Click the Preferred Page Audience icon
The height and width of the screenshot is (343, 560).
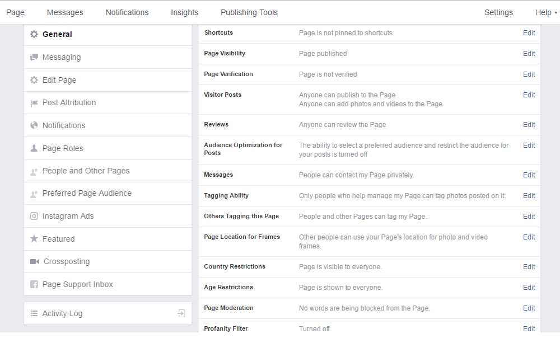34,194
